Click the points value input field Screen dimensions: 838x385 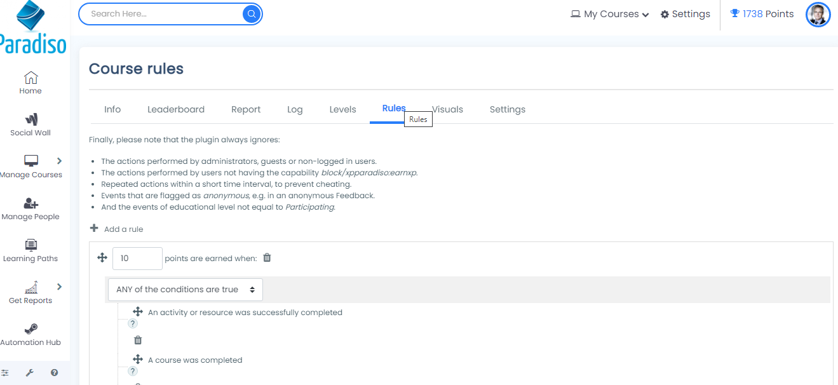pos(137,258)
